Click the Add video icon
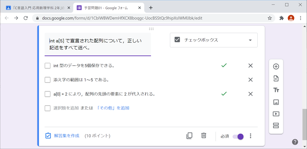The image size is (307, 149). click(x=276, y=114)
